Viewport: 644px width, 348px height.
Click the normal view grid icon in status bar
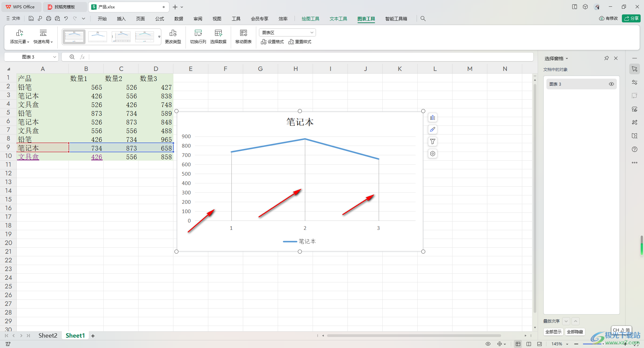tap(518, 344)
